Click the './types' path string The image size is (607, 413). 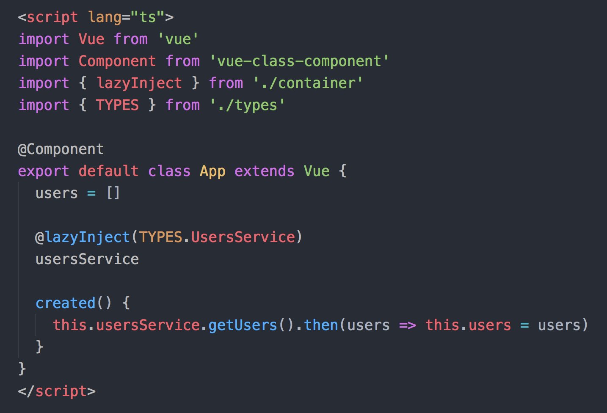coord(247,105)
